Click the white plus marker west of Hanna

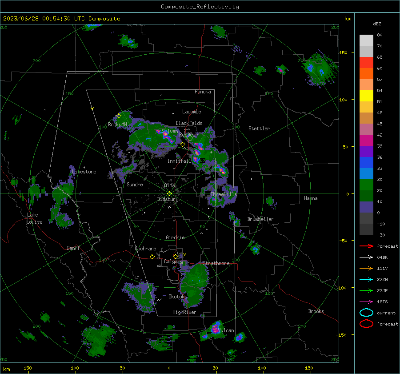(251, 179)
